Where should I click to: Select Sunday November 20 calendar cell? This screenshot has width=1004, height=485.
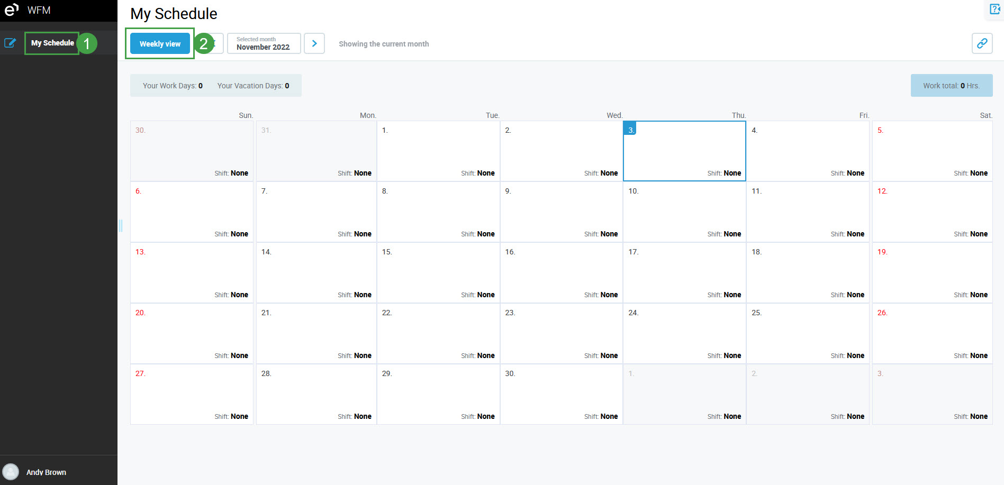(x=192, y=334)
